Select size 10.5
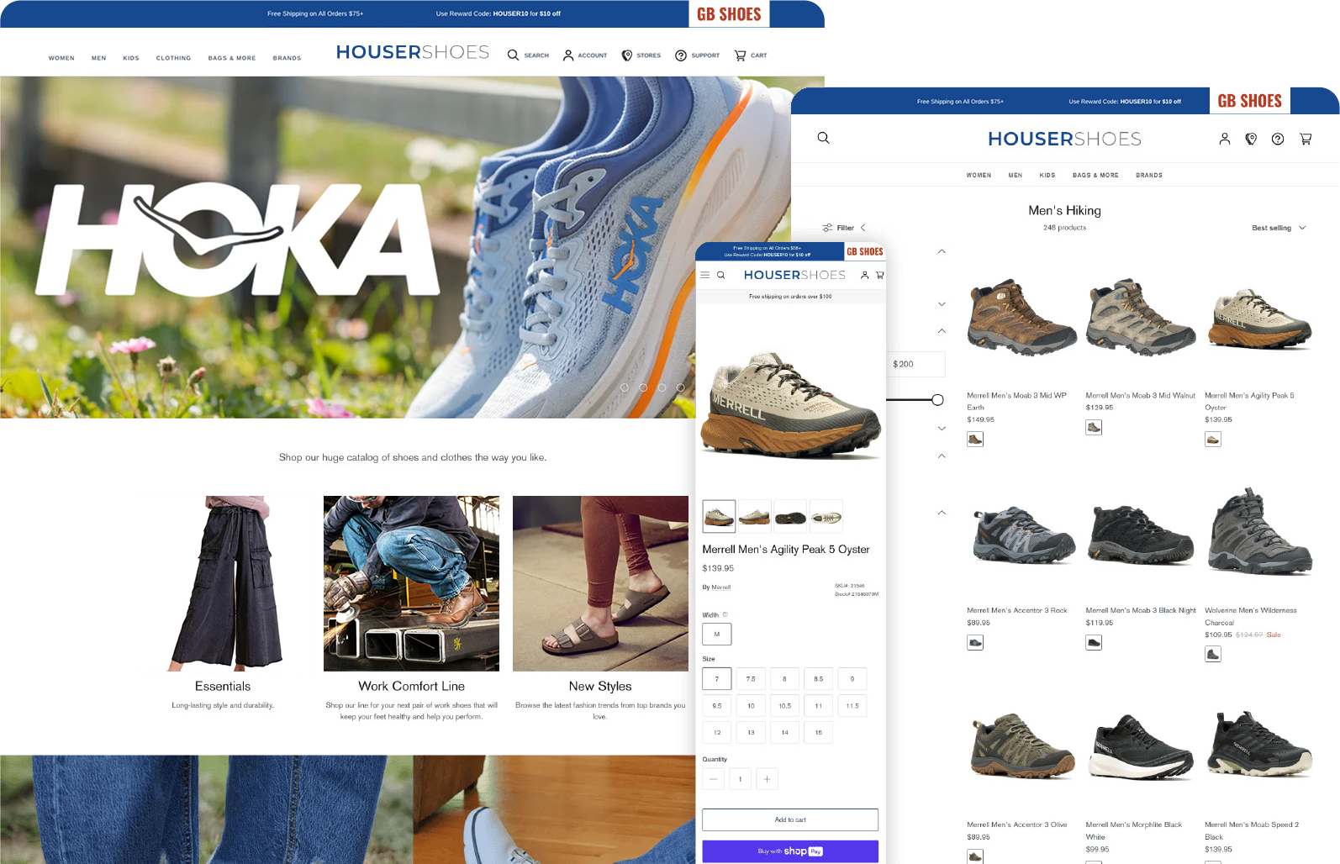The image size is (1340, 864). 784,706
